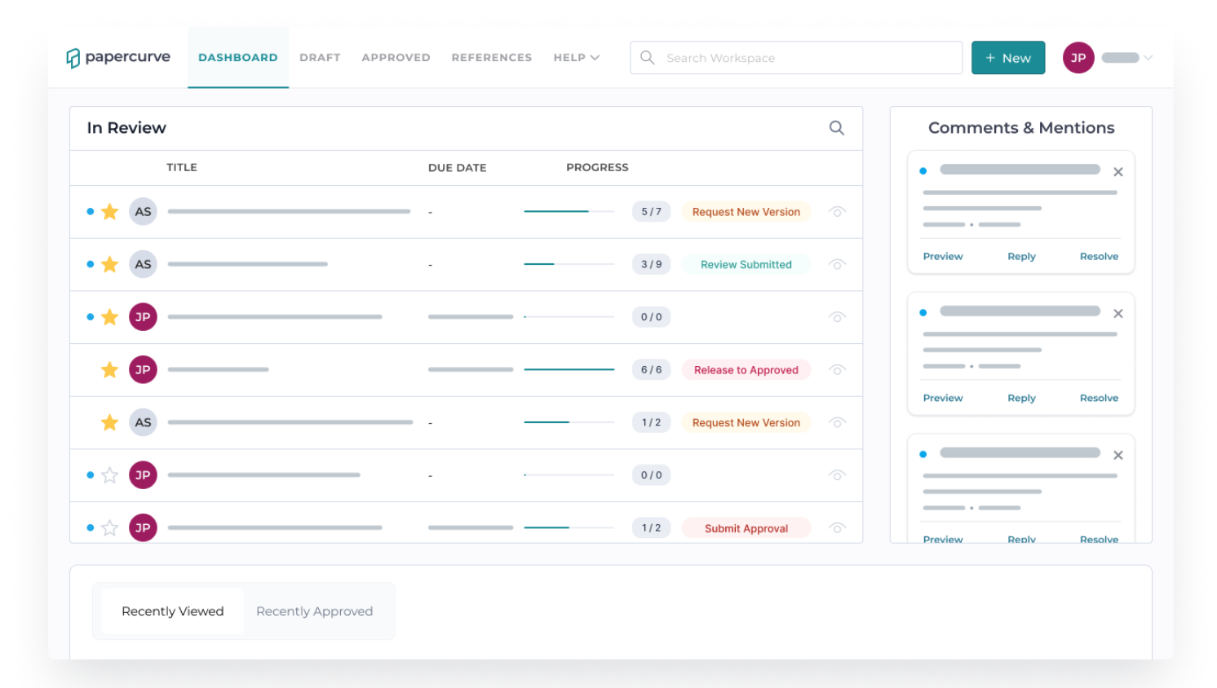Viewport: 1217px width, 688px height.
Task: Toggle watch eye on Submit Approval row
Action: click(x=837, y=528)
